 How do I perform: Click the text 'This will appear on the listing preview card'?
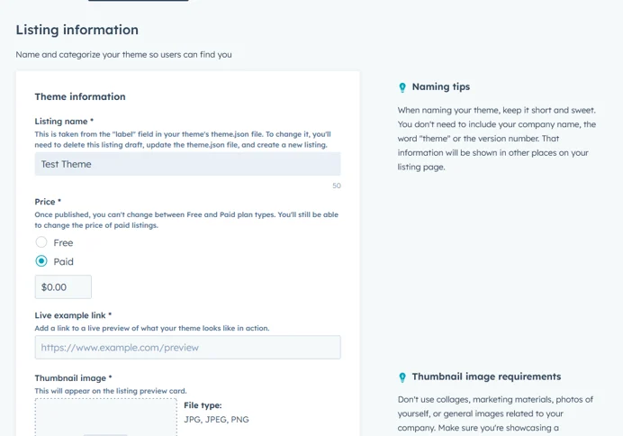click(x=111, y=391)
